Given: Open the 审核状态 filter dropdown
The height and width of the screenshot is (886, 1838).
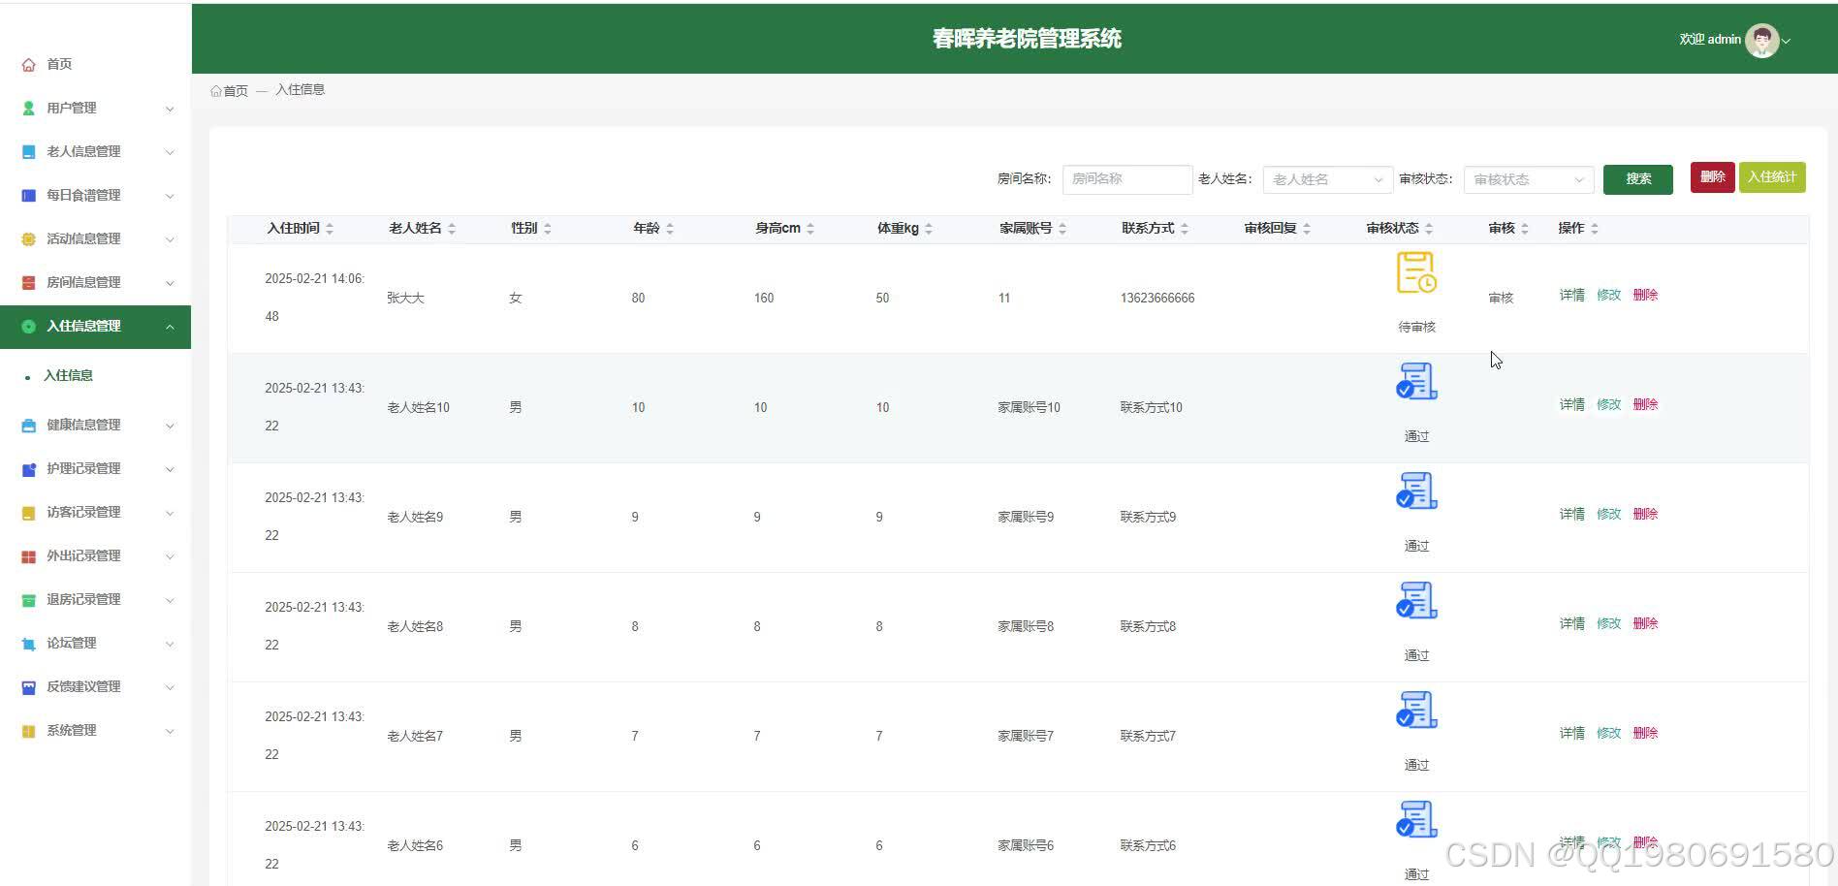Looking at the screenshot, I should tap(1527, 179).
